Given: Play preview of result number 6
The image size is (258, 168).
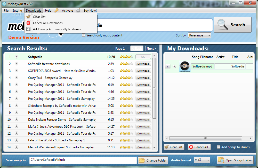Looking at the screenshot, I should click(17, 91).
